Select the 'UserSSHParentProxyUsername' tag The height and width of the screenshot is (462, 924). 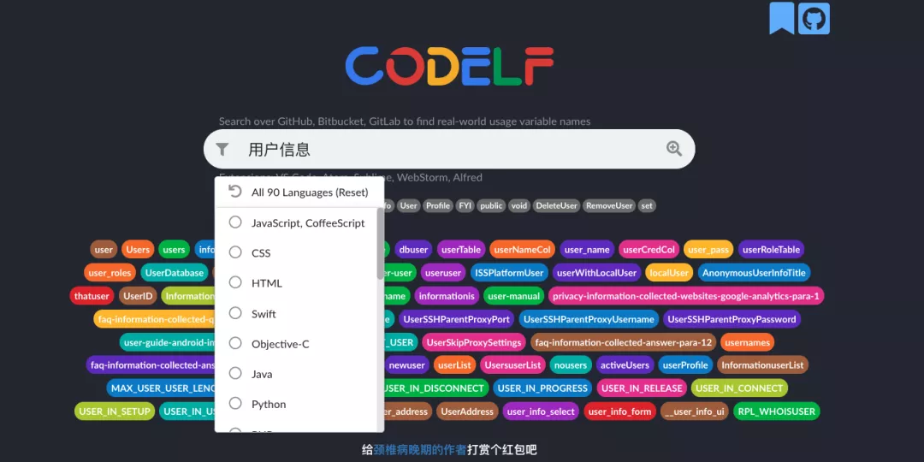589,319
